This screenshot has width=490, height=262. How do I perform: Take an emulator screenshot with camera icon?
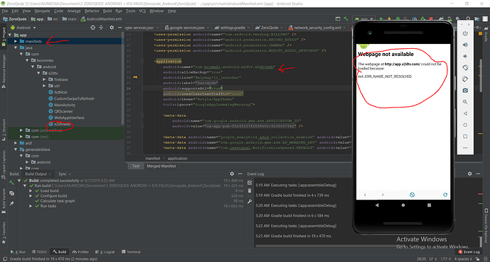465,91
